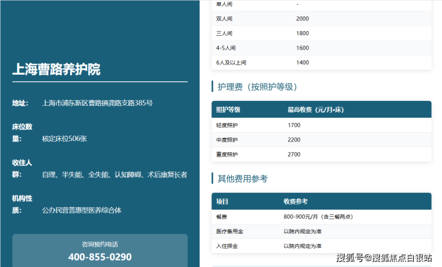Click the 1700 fee value
This screenshot has width=442, height=267.
coord(294,125)
